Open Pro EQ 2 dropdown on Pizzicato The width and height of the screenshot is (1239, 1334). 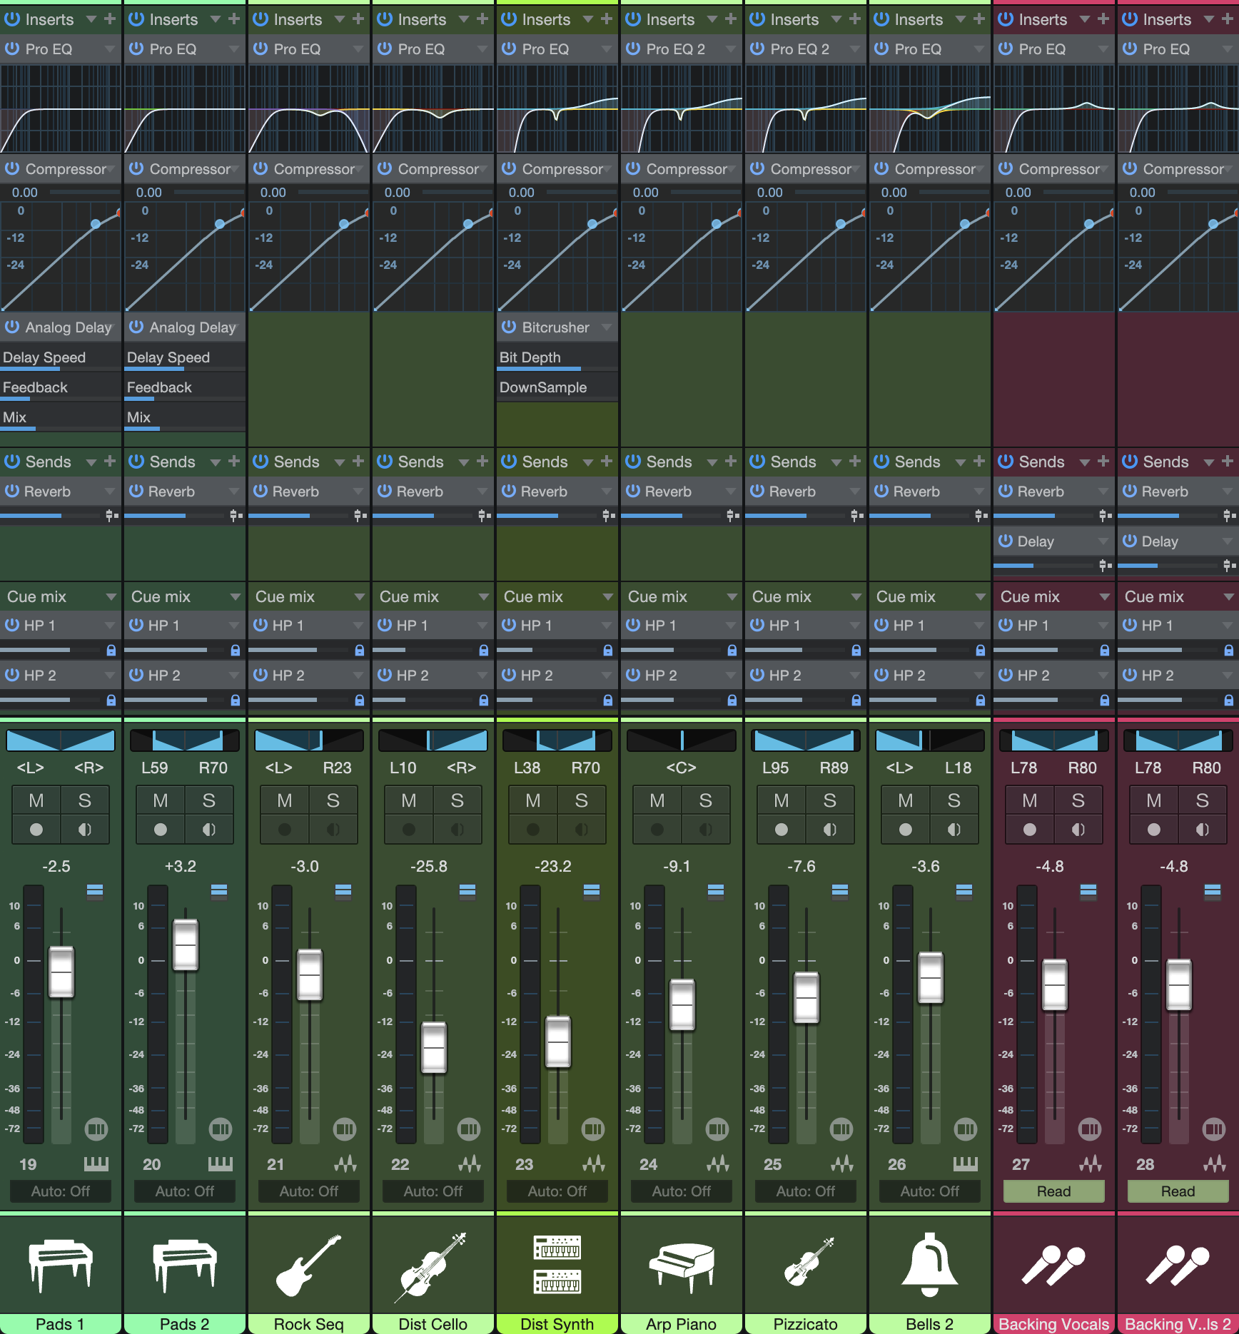(854, 49)
